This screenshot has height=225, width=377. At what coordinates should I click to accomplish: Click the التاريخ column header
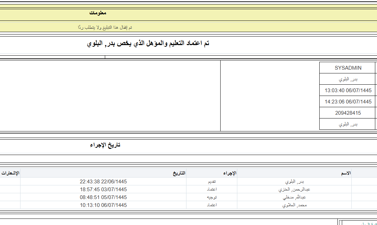[x=179, y=173]
